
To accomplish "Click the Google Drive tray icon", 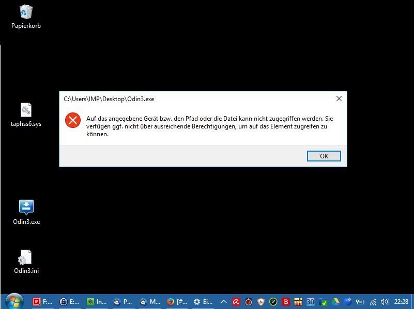I will click(335, 302).
